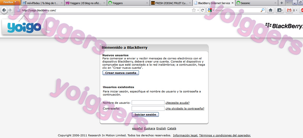Click the Crear nueva cuenta button
Screen dimensions: 303x138
point(121,73)
